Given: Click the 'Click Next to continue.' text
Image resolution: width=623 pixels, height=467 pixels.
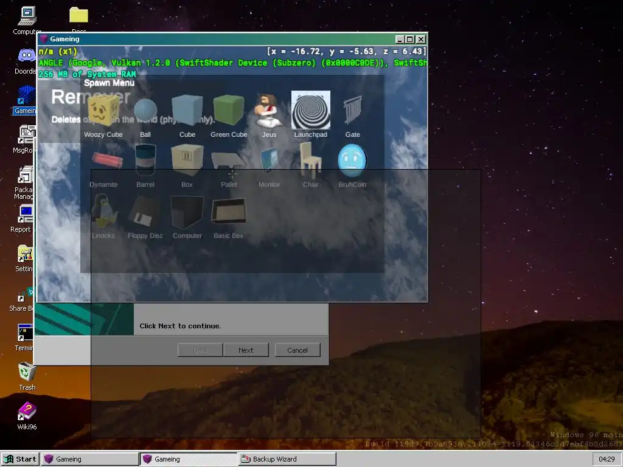Looking at the screenshot, I should [180, 326].
